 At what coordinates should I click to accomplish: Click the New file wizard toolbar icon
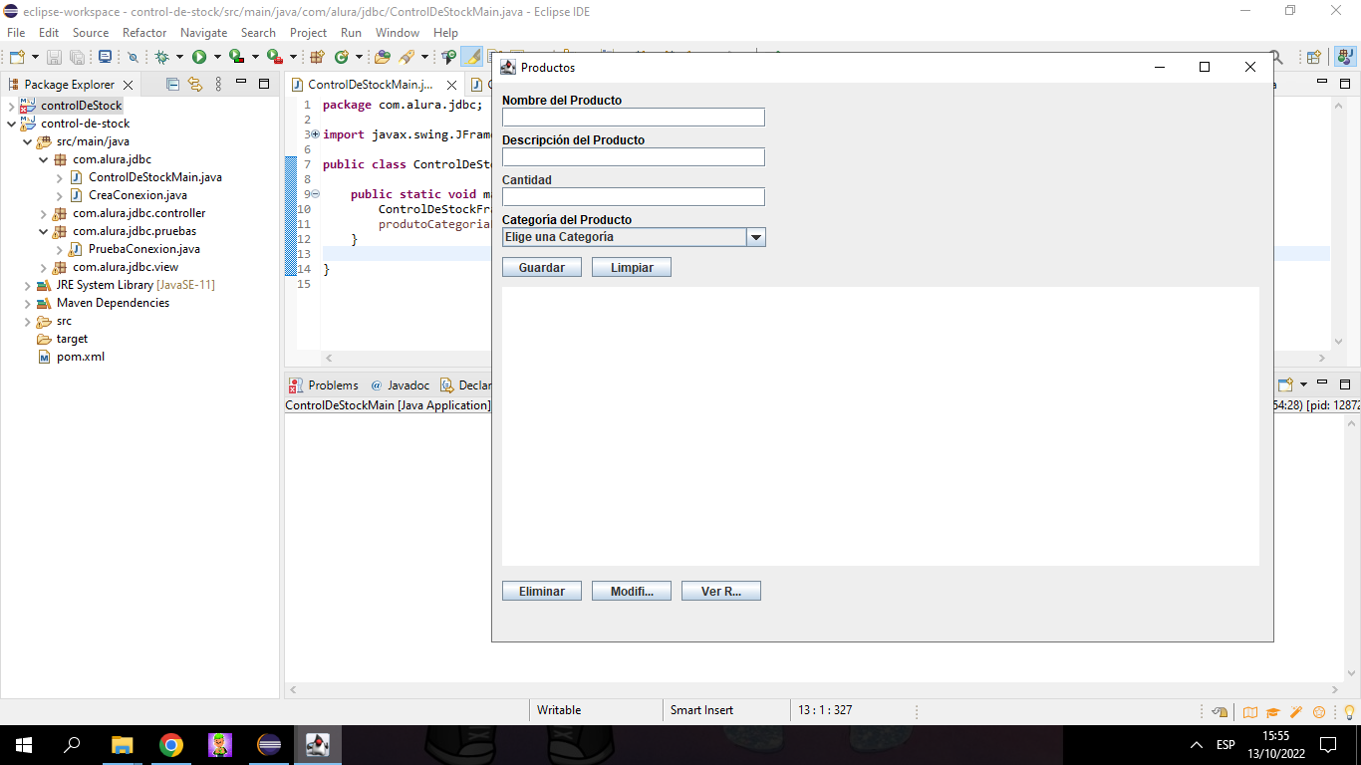tap(16, 58)
